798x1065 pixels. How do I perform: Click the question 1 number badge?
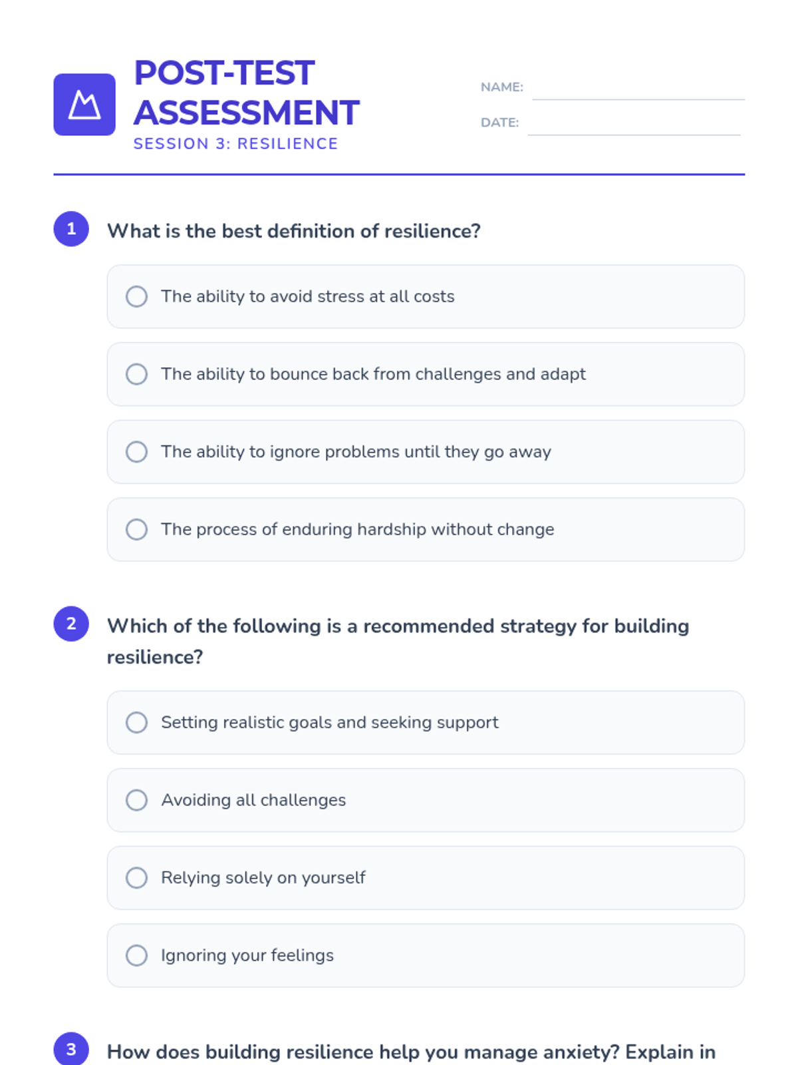(71, 229)
